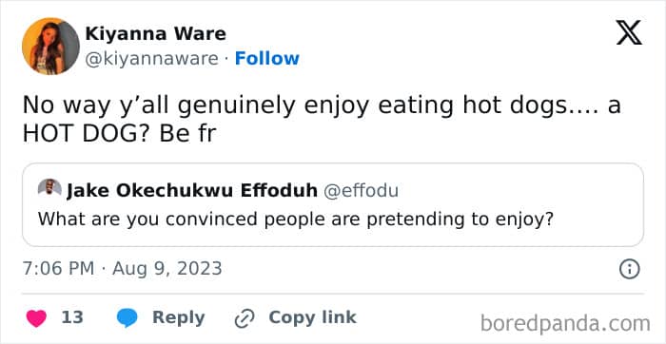Image resolution: width=666 pixels, height=344 pixels.
Task: Click the 'HOT DOG? Be fr' line
Action: pyautogui.click(x=119, y=134)
